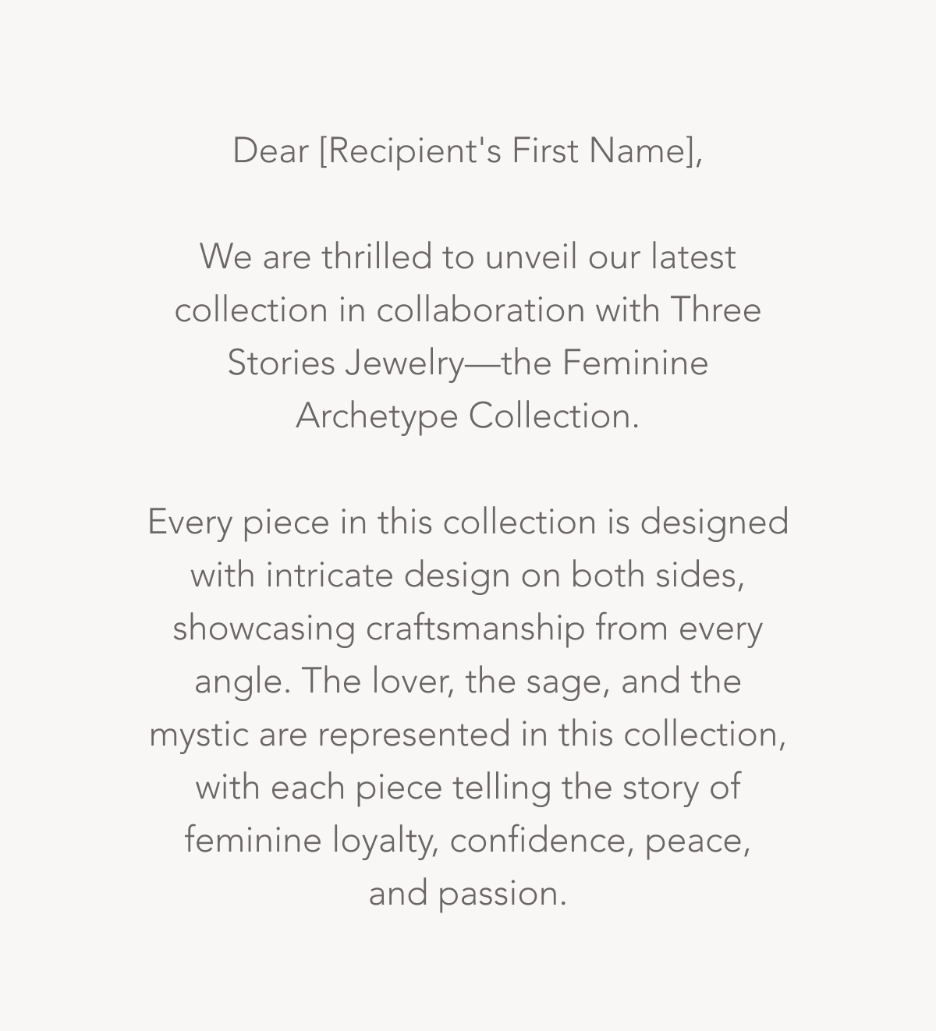Click 'with intricate design on both sides,'
Viewport: 936px width, 1031px height.
pyautogui.click(x=468, y=576)
